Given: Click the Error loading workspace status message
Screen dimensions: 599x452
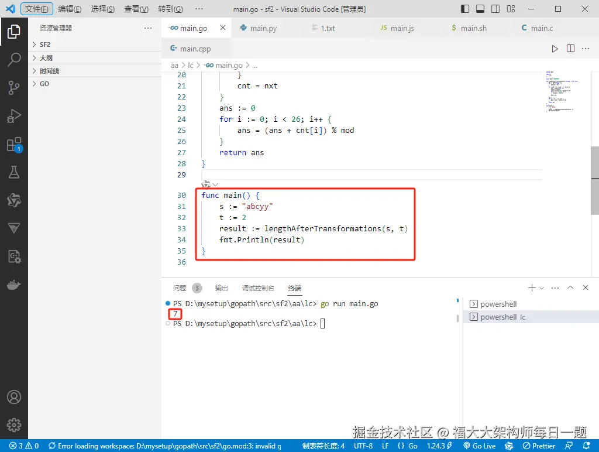Looking at the screenshot, I should (x=164, y=446).
